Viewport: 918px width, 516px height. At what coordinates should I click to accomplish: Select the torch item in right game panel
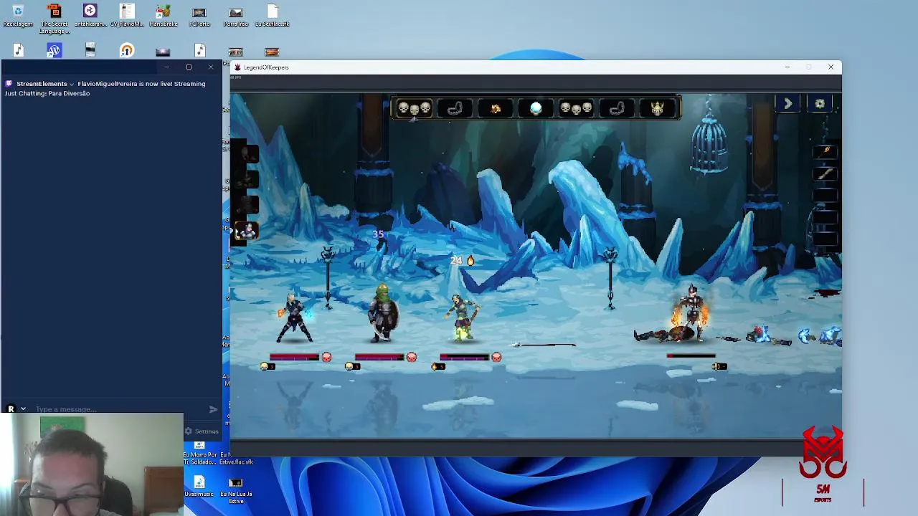tap(825, 151)
